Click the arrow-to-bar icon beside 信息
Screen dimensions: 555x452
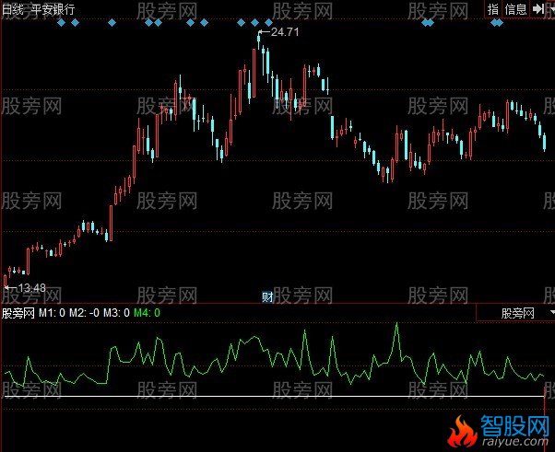tap(538, 9)
